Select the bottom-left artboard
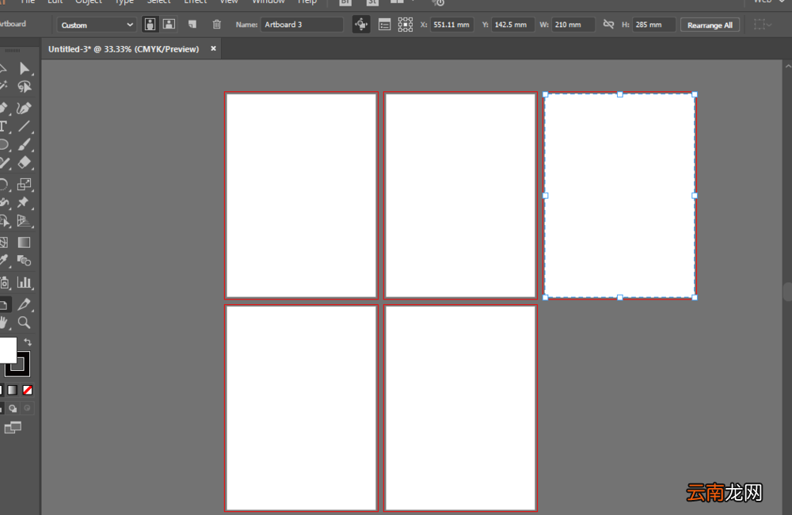 (x=302, y=408)
